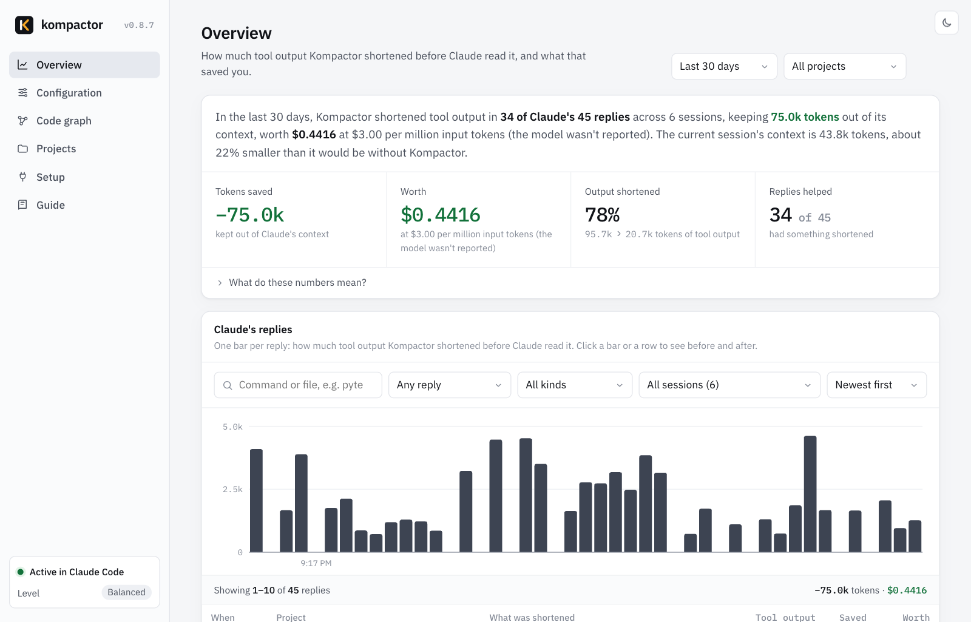Screen dimensions: 971x622
Task: Open the Overview page
Action: (x=84, y=65)
